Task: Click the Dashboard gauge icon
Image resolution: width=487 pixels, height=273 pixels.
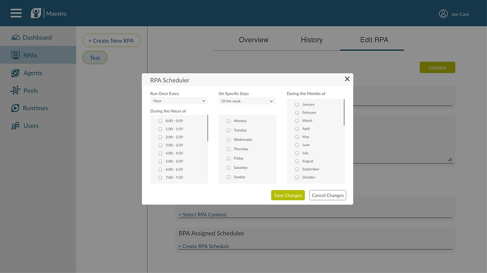Action: coord(15,38)
